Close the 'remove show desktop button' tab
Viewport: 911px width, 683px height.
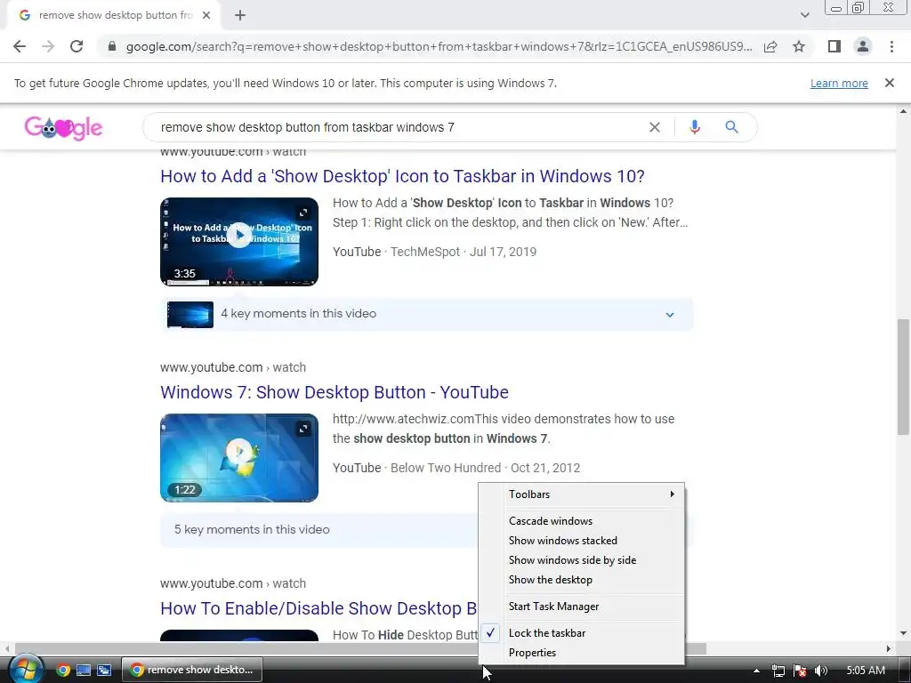click(206, 15)
